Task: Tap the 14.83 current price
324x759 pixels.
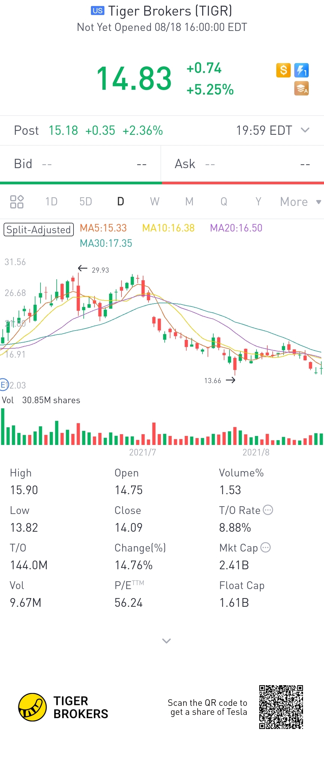Action: point(134,79)
